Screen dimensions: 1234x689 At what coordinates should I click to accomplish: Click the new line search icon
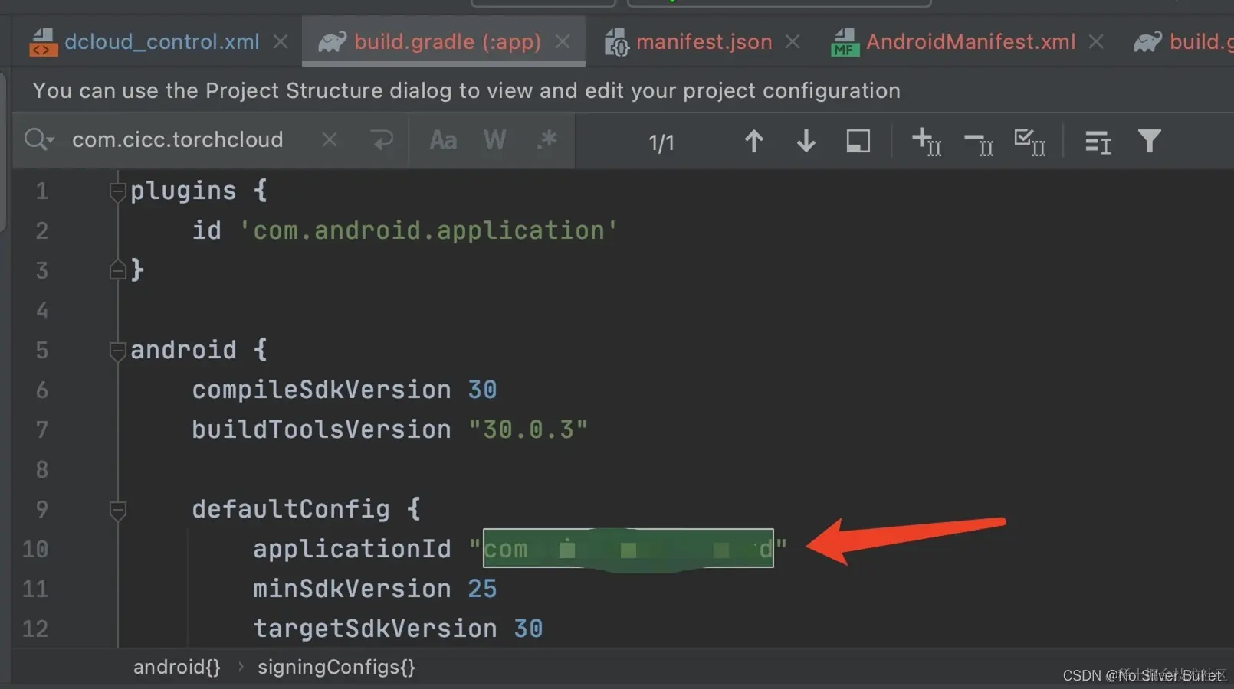381,140
